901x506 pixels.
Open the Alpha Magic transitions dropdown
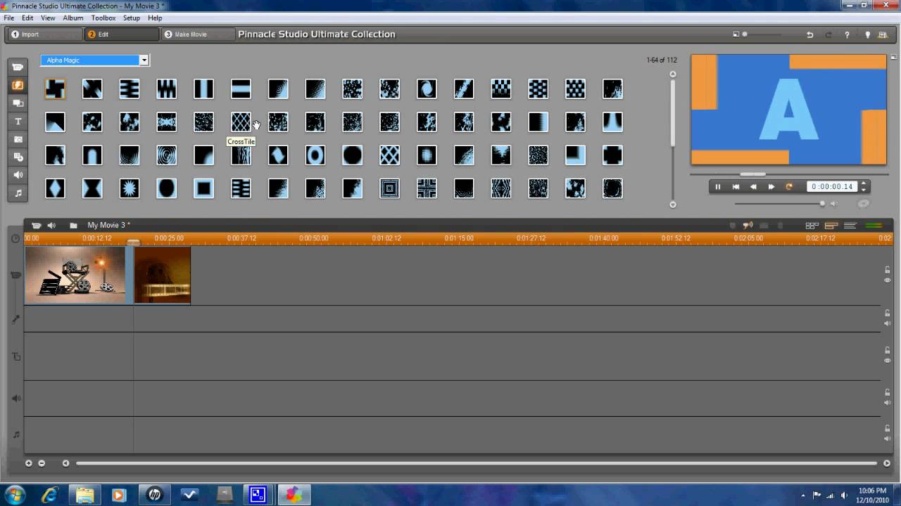(x=94, y=60)
